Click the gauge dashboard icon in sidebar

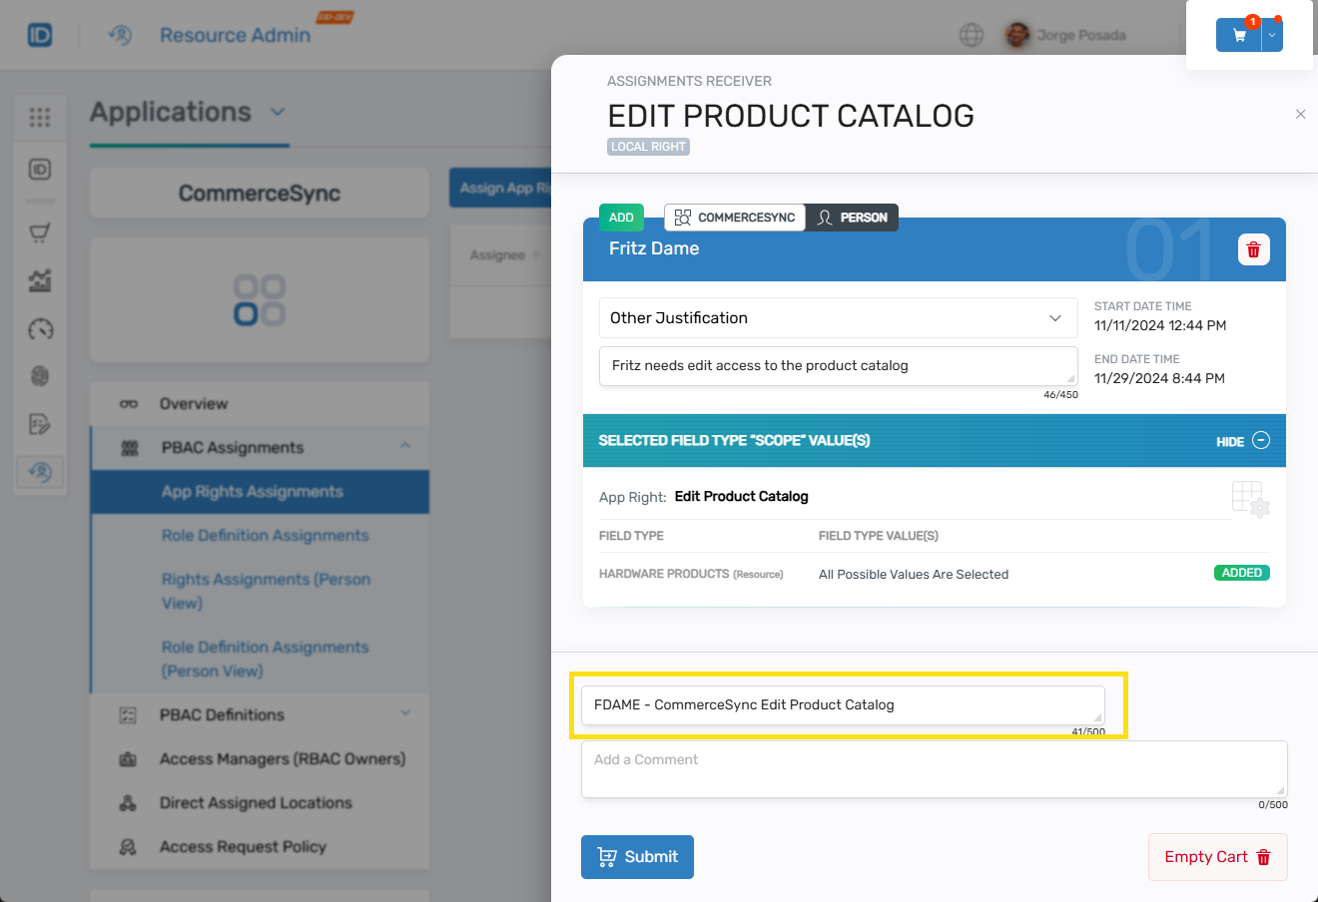pos(40,329)
